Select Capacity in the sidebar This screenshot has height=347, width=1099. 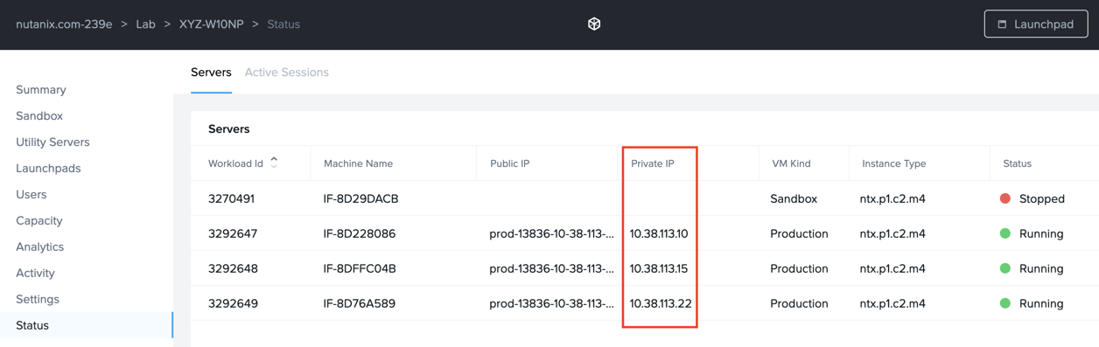click(x=39, y=220)
